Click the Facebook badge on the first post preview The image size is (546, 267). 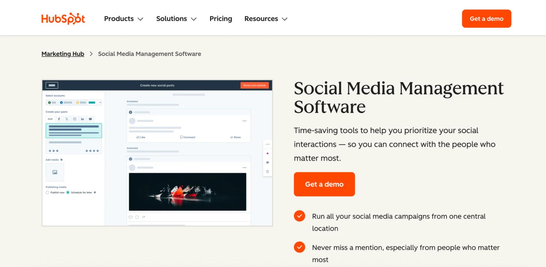[131, 112]
